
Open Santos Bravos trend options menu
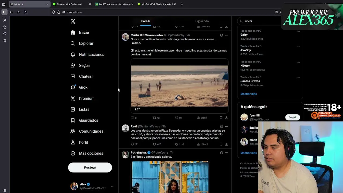click(x=298, y=78)
